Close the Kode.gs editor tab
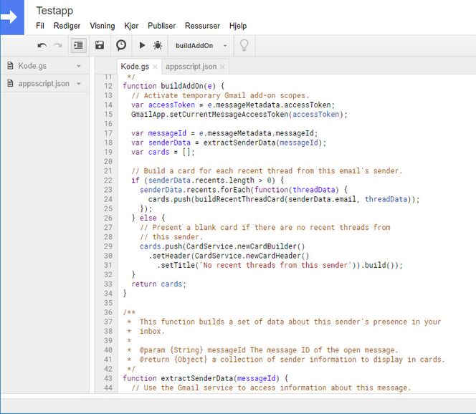Screen dimensions: 476x414 (x=155, y=67)
